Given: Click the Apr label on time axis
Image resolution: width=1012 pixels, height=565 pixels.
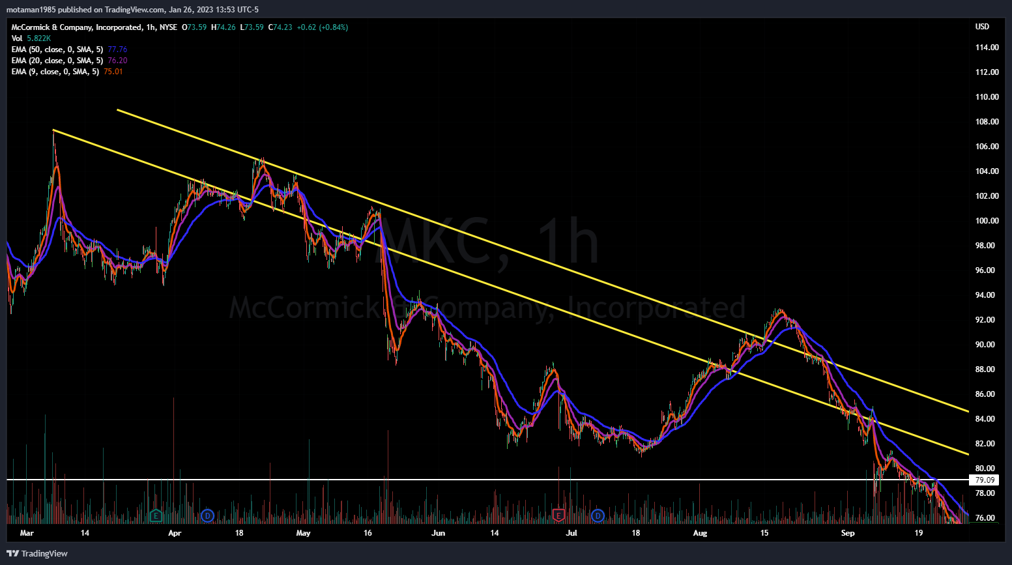Looking at the screenshot, I should pyautogui.click(x=175, y=533).
